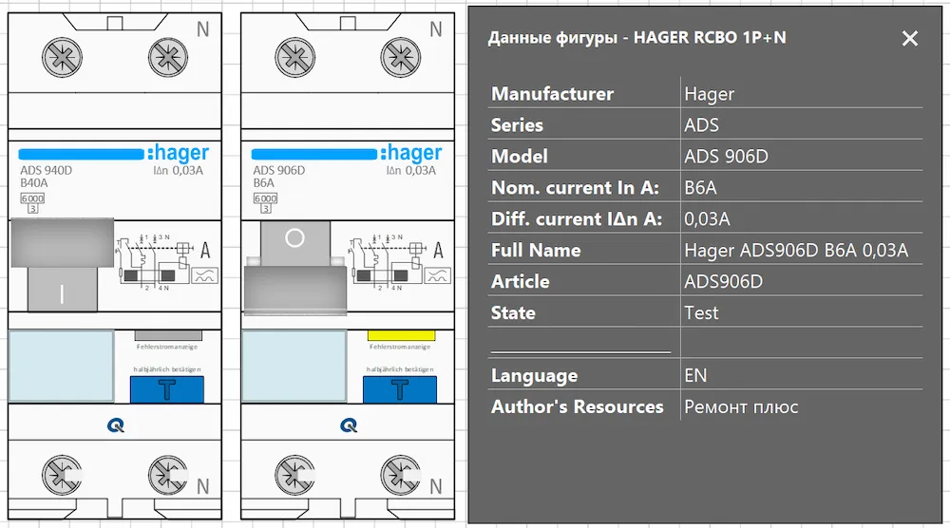Click the Diff. current value 0,03A
Viewport: 950px width, 528px height.
707,219
